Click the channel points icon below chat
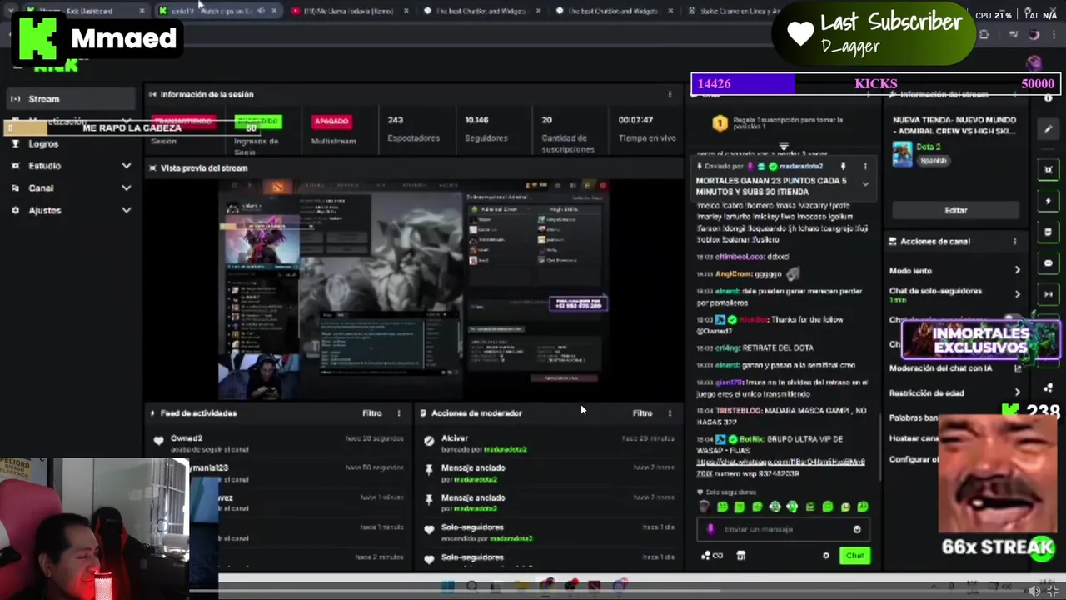The image size is (1066, 600). pos(712,556)
